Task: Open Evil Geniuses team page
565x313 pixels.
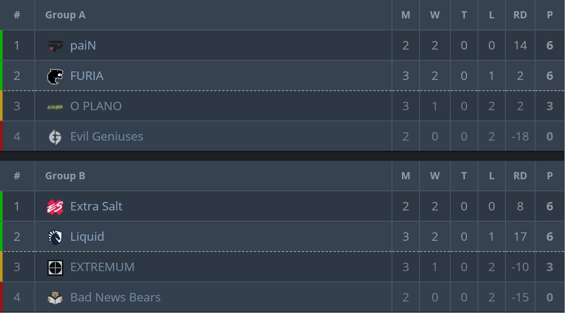Action: (107, 137)
